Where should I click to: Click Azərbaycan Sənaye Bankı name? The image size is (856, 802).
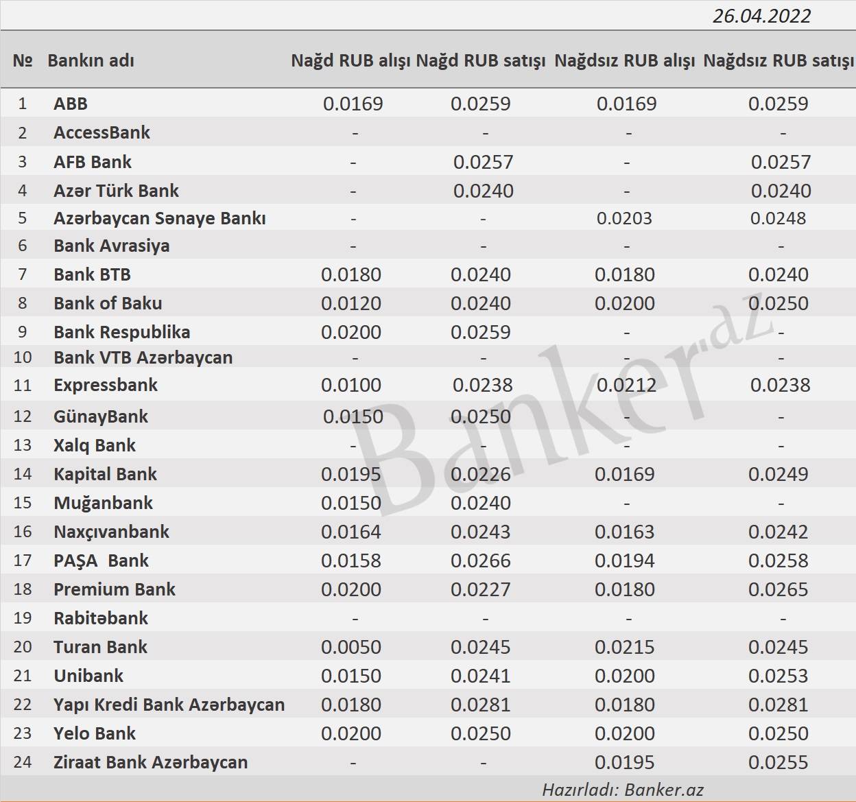pyautogui.click(x=160, y=218)
